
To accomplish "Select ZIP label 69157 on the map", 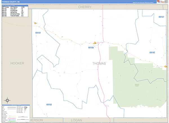I will 161,17.
